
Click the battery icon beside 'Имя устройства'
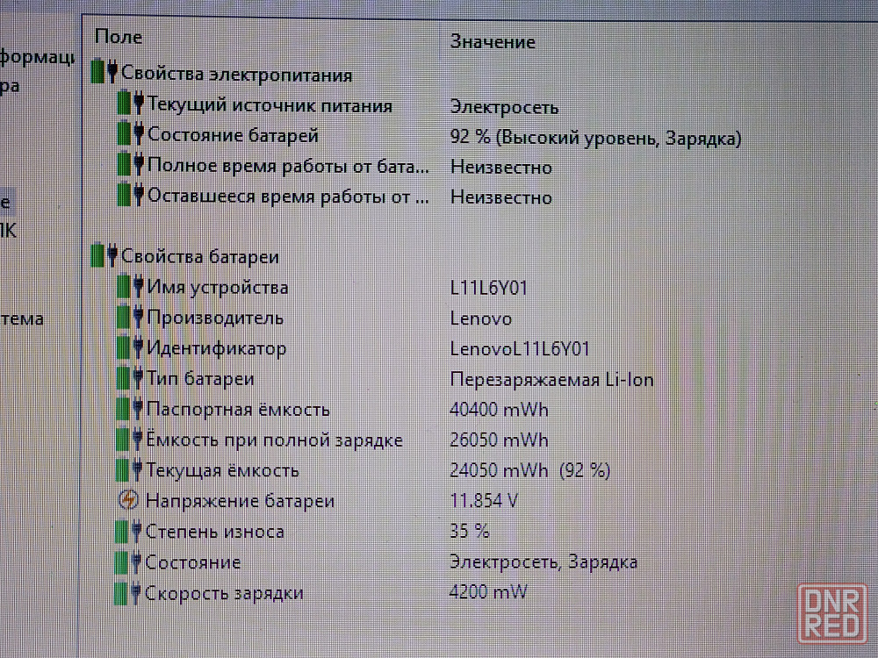(130, 287)
